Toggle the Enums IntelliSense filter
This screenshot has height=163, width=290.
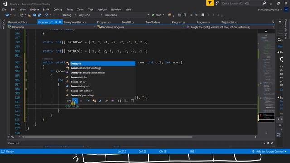[106, 101]
